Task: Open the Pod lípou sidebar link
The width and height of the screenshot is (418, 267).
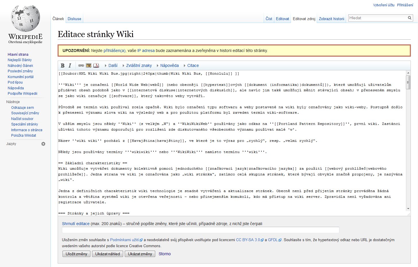Action: 15,82
